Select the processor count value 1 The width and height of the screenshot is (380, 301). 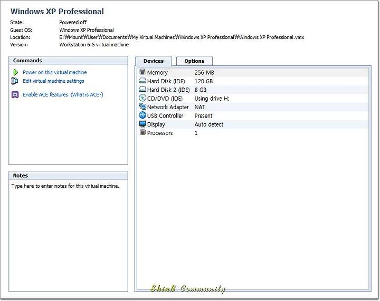pyautogui.click(x=196, y=133)
